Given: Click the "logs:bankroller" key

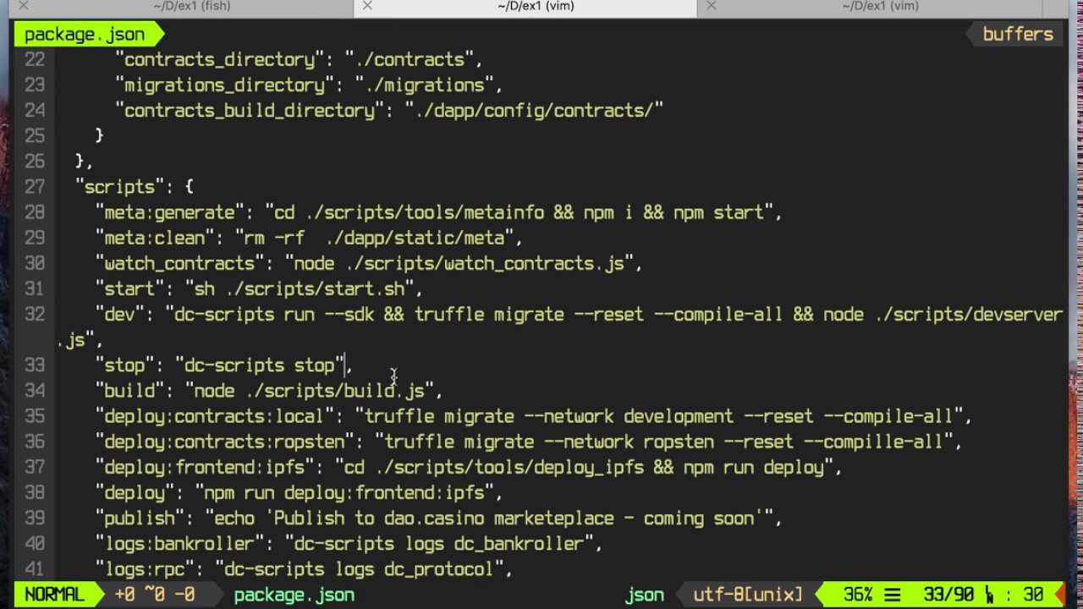Looking at the screenshot, I should point(180,544).
